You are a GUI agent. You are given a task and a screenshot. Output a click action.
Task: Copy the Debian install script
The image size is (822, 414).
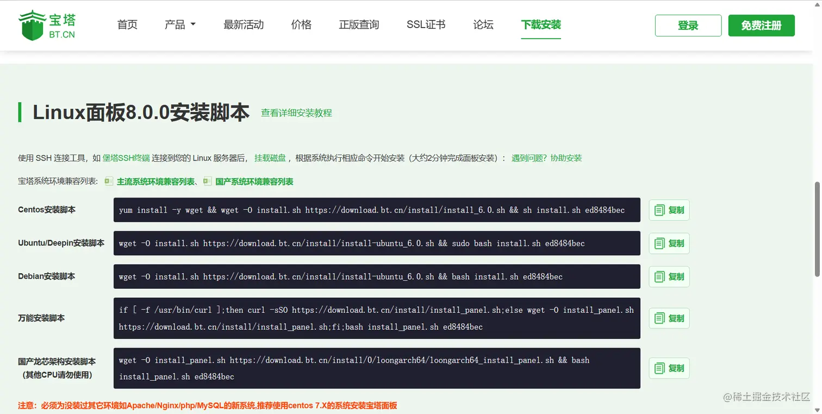(x=669, y=276)
